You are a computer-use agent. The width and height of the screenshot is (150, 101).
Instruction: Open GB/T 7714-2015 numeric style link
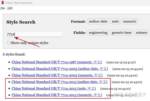click(x=57, y=95)
